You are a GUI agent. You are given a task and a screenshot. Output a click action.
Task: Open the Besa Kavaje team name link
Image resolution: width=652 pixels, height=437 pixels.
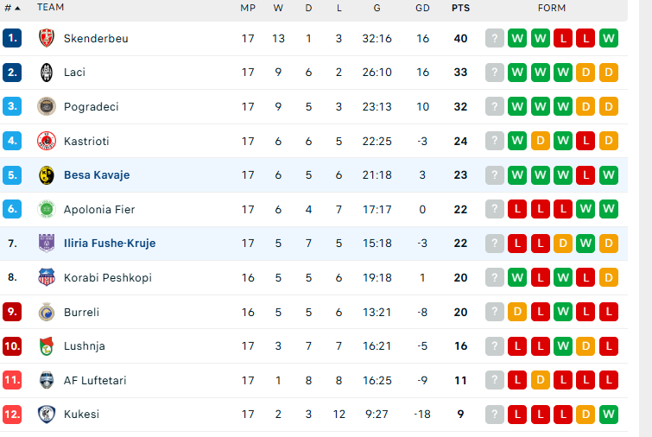point(97,175)
